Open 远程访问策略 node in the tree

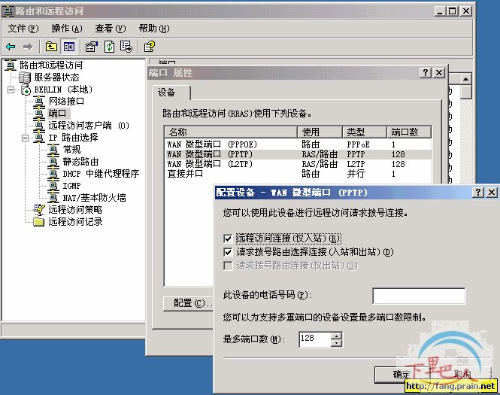(75, 210)
